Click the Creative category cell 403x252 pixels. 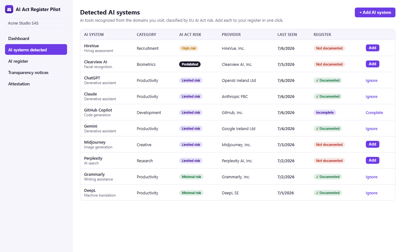pyautogui.click(x=144, y=145)
